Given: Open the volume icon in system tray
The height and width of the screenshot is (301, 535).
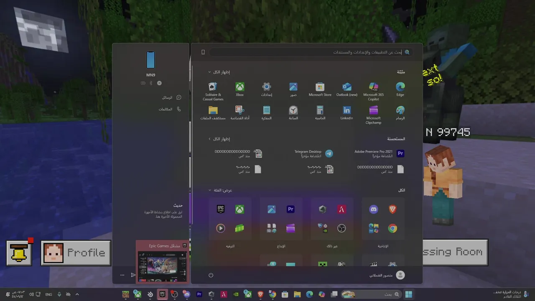Looking at the screenshot, I should tap(31, 294).
